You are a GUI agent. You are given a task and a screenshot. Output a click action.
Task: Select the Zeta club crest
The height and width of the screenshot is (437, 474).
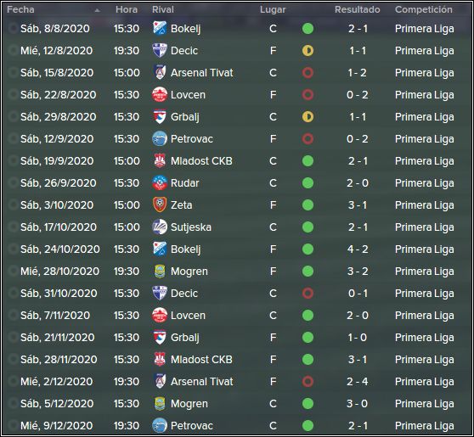(160, 204)
